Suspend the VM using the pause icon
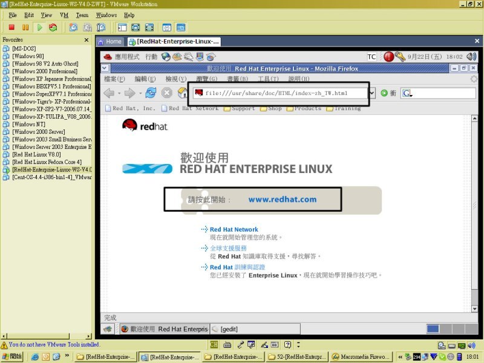The image size is (484, 363). pyautogui.click(x=25, y=27)
